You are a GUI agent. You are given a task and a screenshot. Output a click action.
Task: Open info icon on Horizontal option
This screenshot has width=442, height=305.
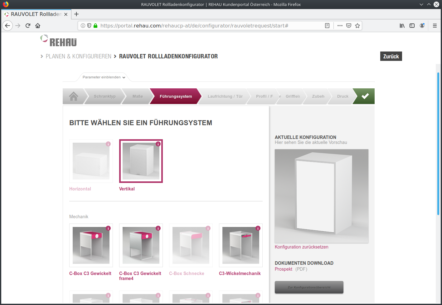coord(108,144)
